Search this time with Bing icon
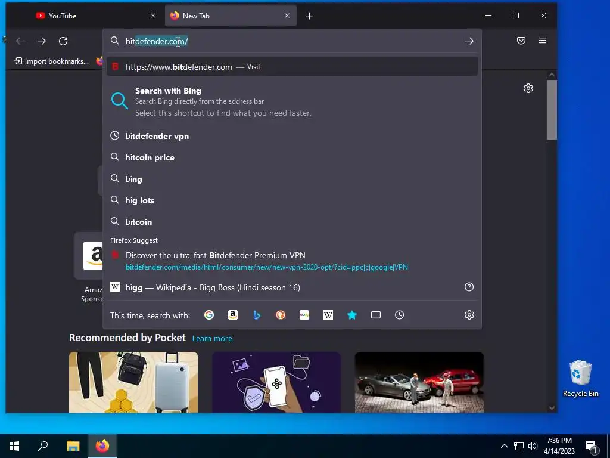610x458 pixels. (x=257, y=315)
